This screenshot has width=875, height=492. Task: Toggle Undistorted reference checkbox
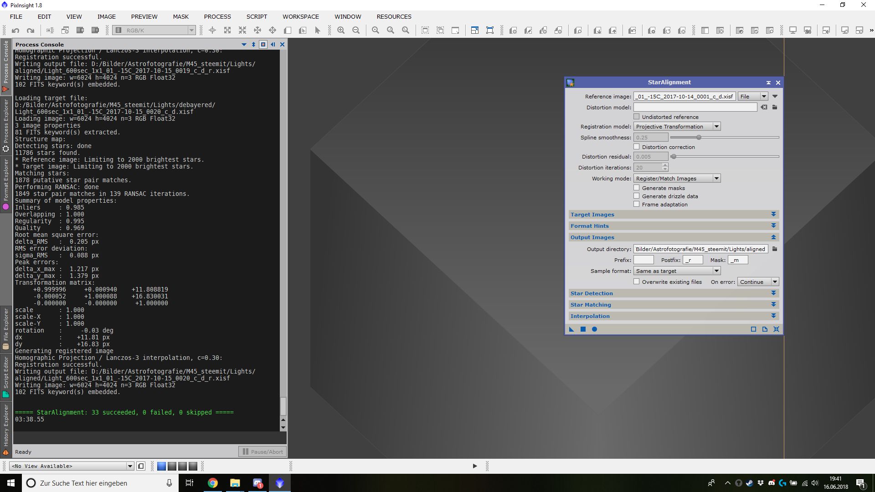[x=637, y=117]
